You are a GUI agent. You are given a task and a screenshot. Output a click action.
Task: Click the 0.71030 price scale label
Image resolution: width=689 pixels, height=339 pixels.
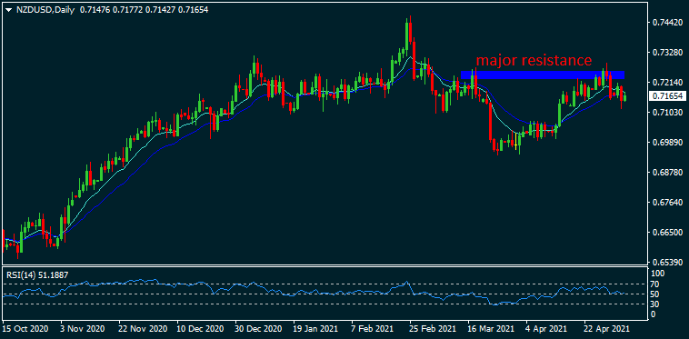(667, 113)
